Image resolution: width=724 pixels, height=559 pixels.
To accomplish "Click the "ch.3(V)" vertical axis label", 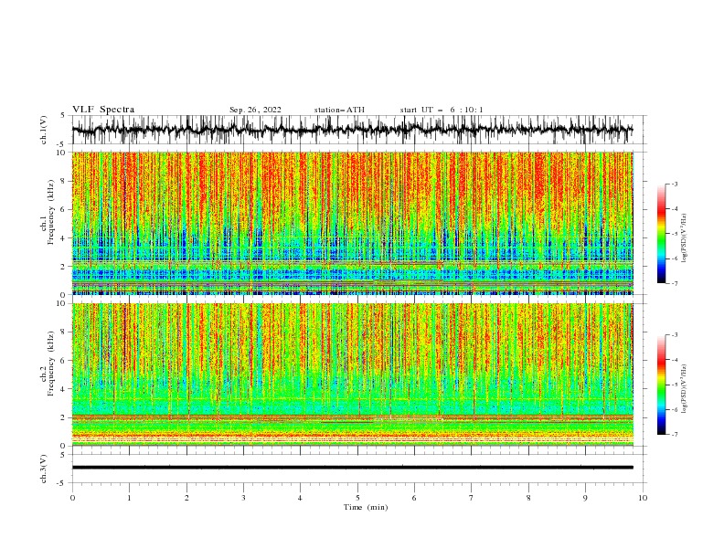I will pyautogui.click(x=44, y=469).
